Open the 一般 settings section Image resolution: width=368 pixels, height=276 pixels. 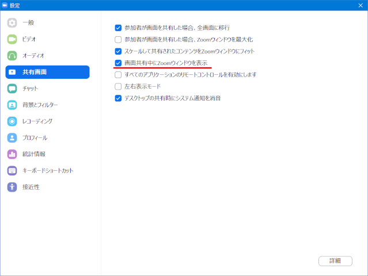click(x=47, y=23)
